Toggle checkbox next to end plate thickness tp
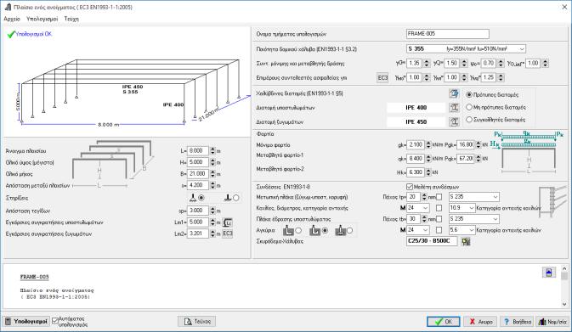Screen dimensions: 572x332 pos(439,197)
